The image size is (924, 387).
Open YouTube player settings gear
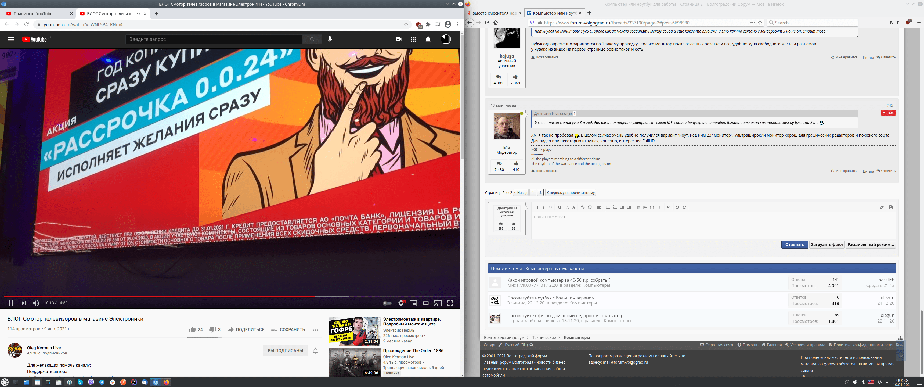tap(401, 303)
